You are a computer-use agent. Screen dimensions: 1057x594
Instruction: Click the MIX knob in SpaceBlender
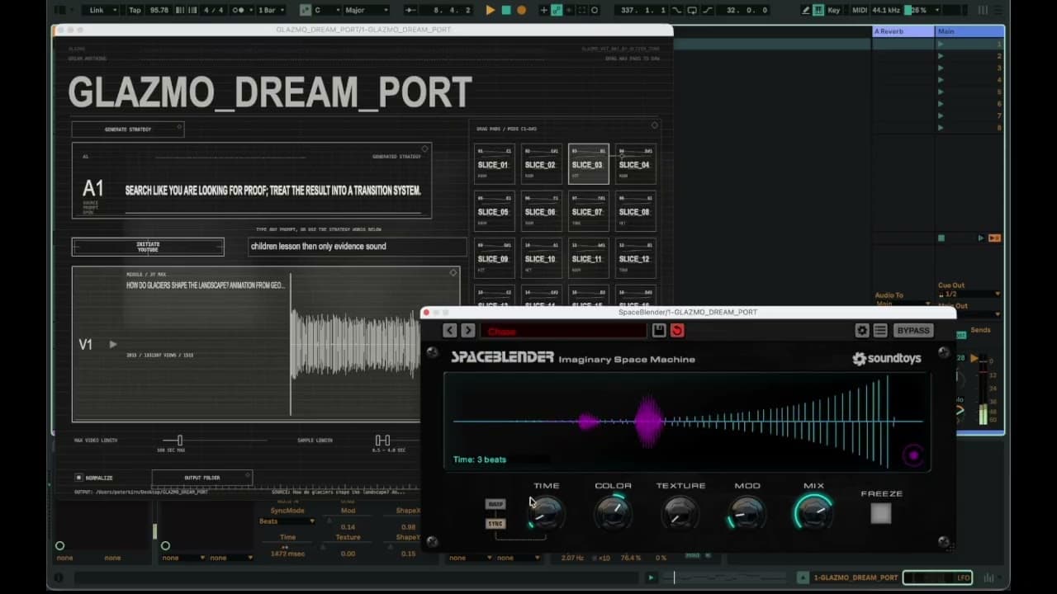(813, 513)
